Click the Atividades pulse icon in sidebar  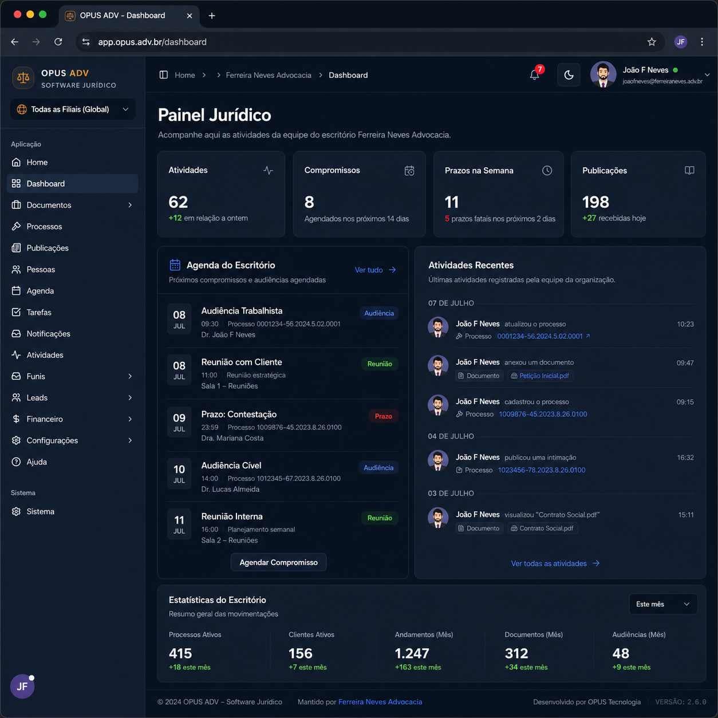16,355
